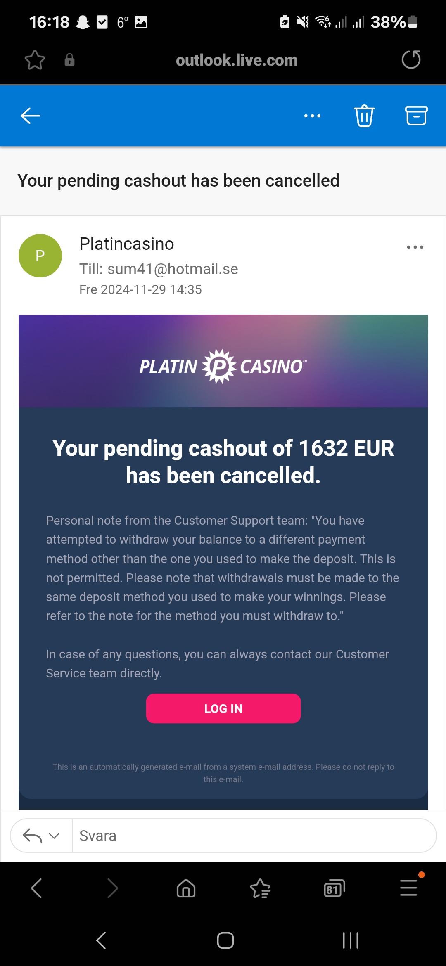Delete this email with trash icon
Screen dimensions: 446x966
(364, 116)
